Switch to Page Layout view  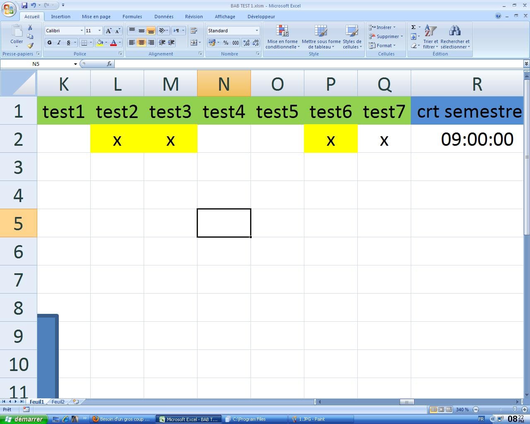(x=441, y=410)
